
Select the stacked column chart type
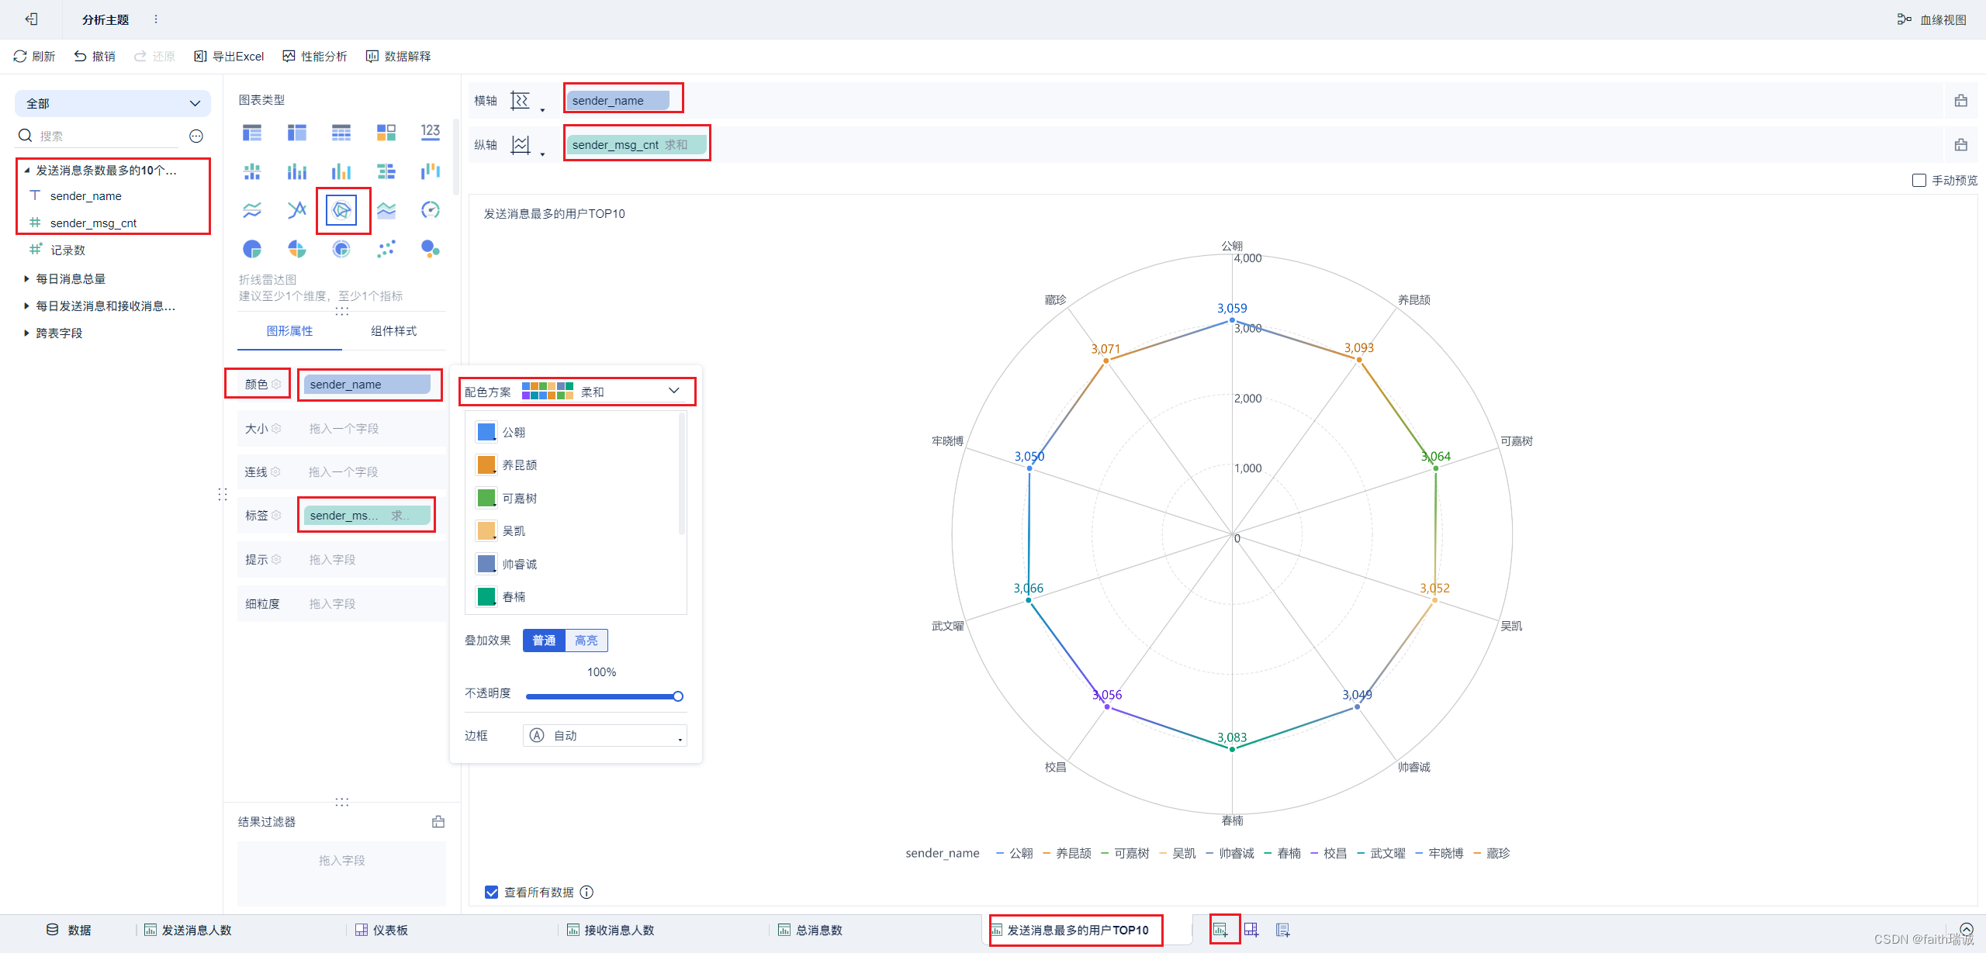pos(252,171)
